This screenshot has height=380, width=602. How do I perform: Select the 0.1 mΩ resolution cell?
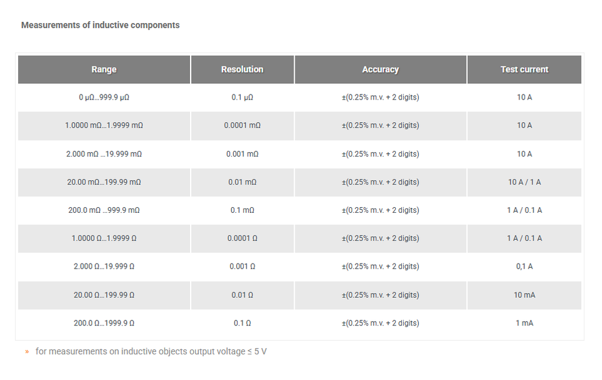coord(242,210)
